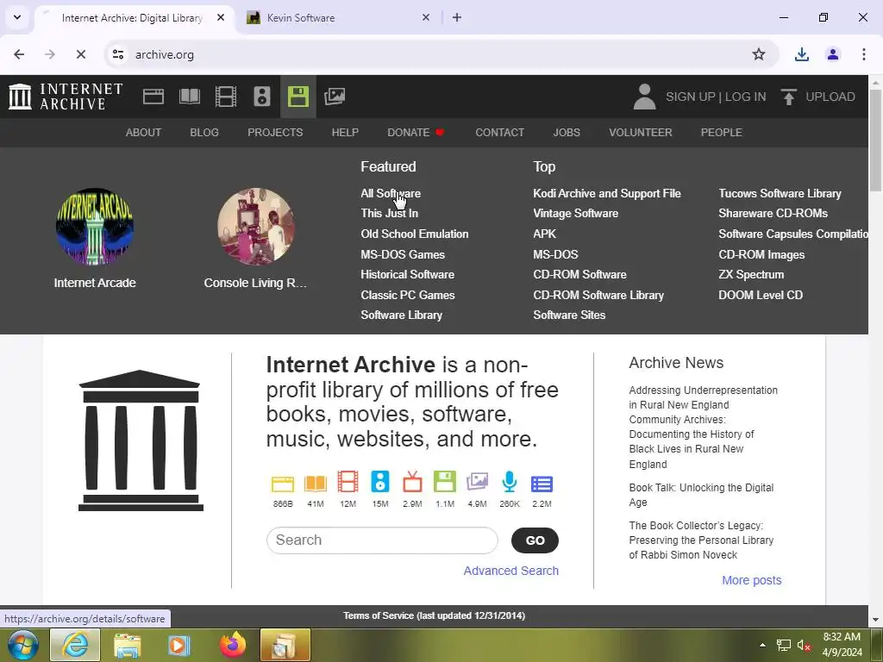Close the Kevin Software tab
Screen dimensions: 883x662
pos(426,17)
